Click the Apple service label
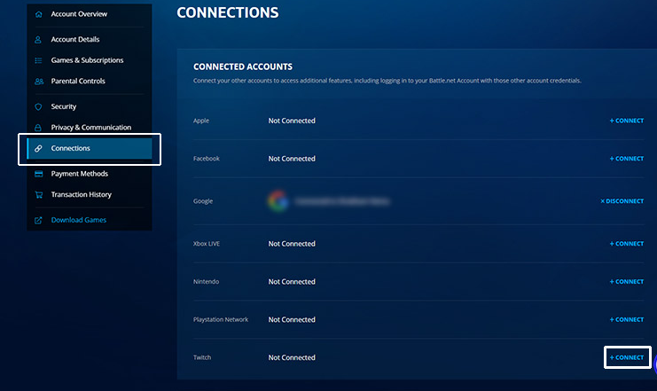Viewport: 657px width, 391px height. pyautogui.click(x=201, y=121)
